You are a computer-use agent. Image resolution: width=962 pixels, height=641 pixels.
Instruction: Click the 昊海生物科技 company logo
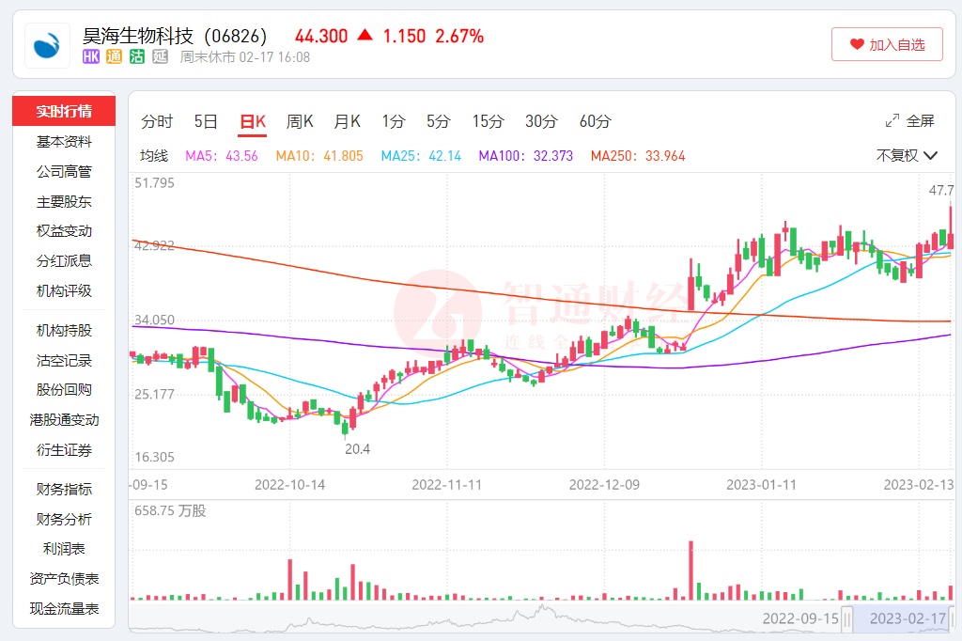pyautogui.click(x=47, y=46)
